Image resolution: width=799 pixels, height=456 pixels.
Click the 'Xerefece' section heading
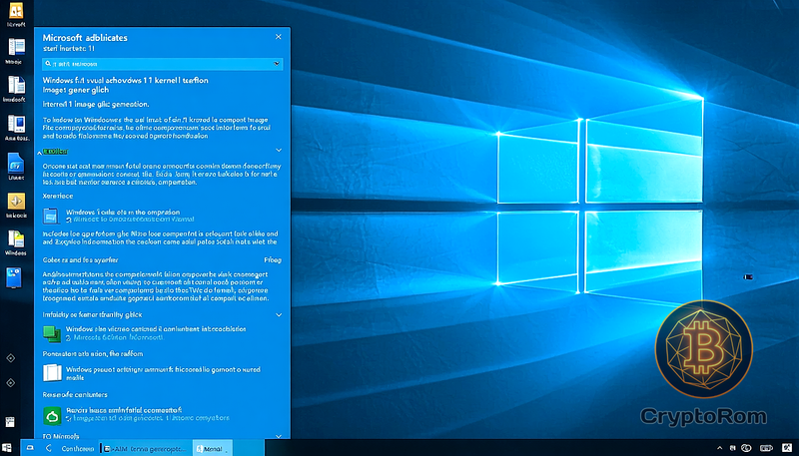(58, 196)
